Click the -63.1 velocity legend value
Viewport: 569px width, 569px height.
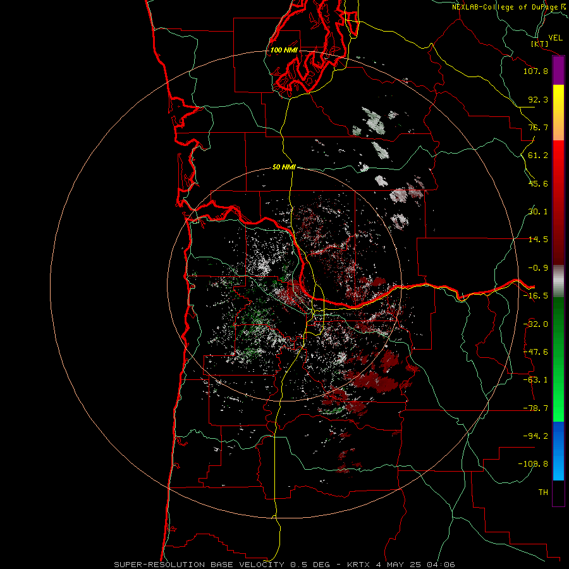pyautogui.click(x=535, y=380)
